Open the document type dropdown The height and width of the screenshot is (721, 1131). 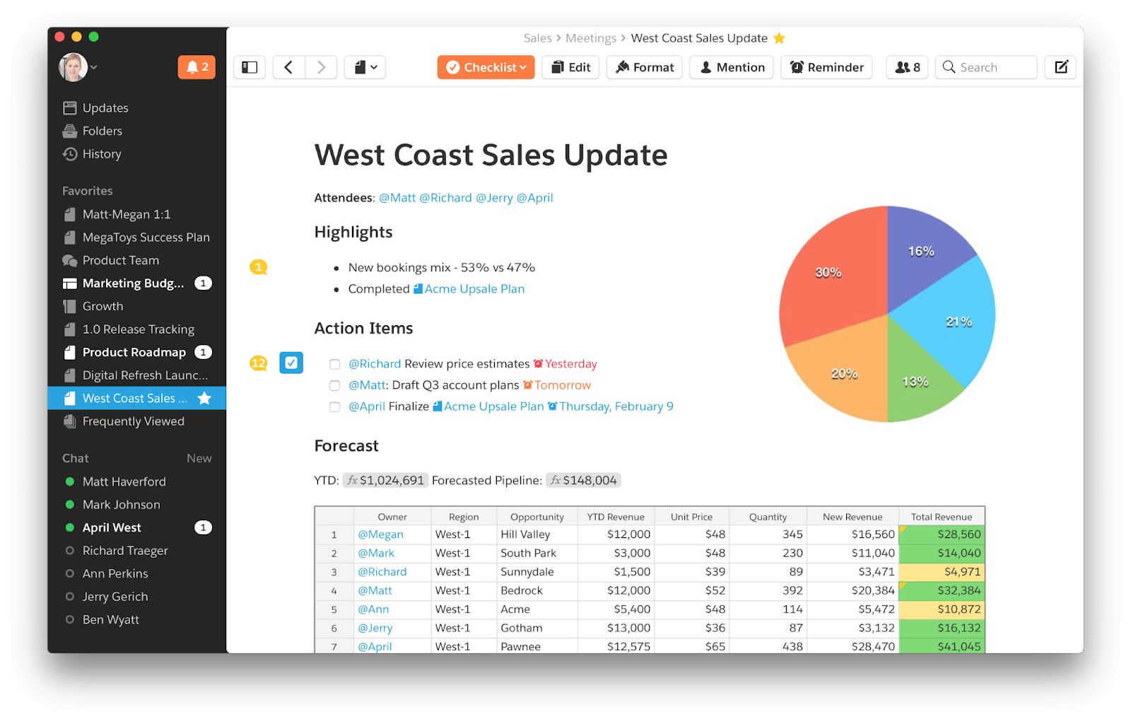pyautogui.click(x=365, y=67)
